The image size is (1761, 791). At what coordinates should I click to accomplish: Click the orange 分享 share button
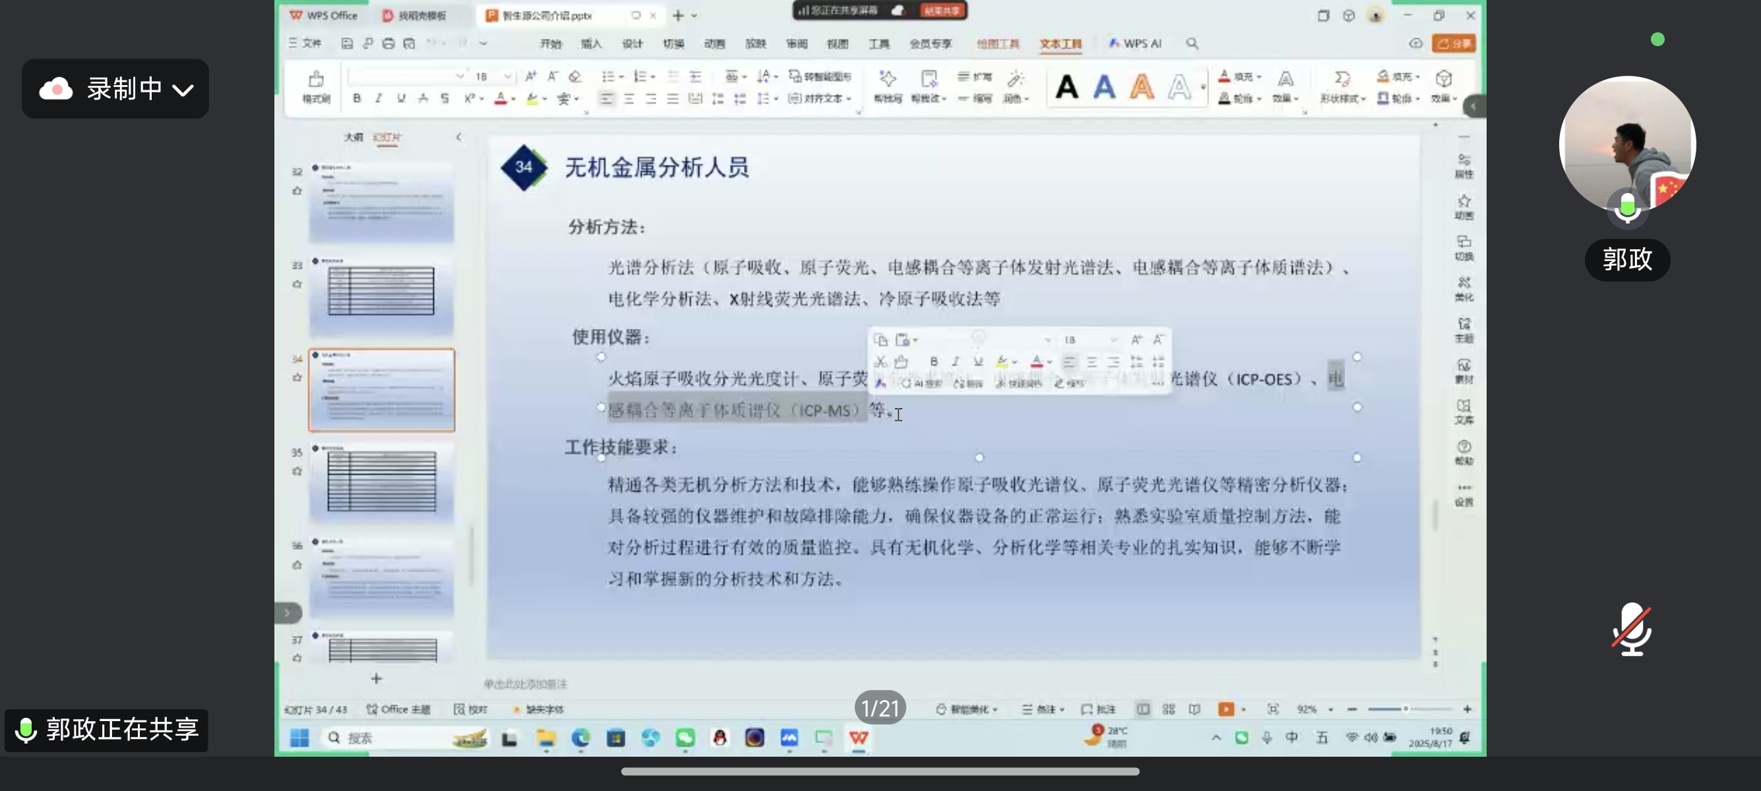tap(1454, 44)
